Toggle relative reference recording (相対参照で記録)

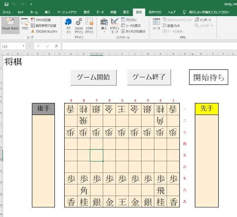[x=43, y=25]
